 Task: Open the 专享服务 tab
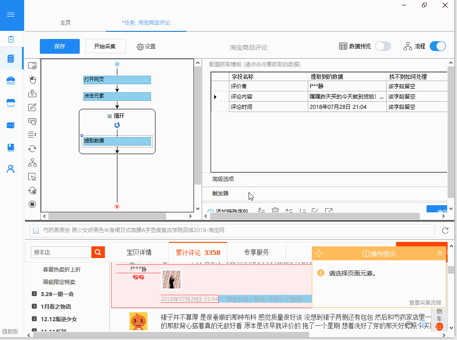pos(256,252)
